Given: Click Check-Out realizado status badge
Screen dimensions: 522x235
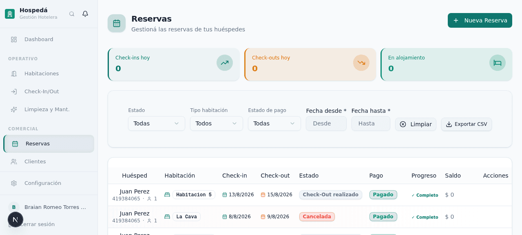Looking at the screenshot, I should click(331, 195).
